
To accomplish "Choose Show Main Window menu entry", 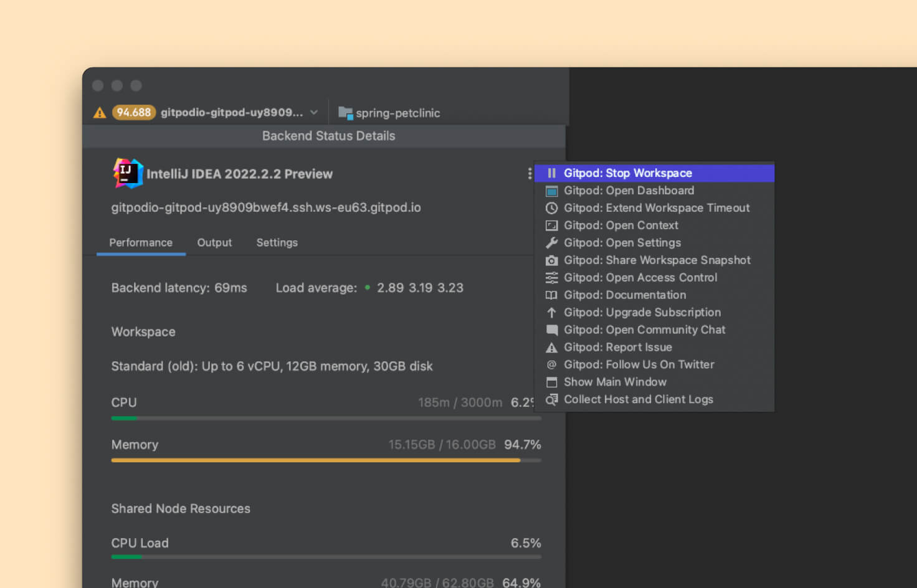I will tap(654, 382).
